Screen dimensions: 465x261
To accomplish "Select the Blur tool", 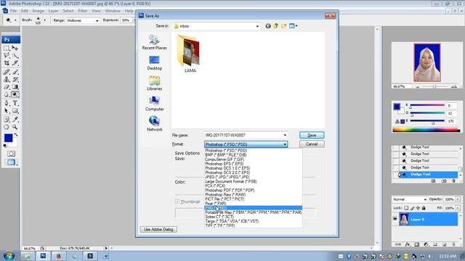I will 7,94.
